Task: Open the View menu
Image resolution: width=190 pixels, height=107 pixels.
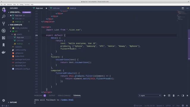Action: click(x=15, y=4)
